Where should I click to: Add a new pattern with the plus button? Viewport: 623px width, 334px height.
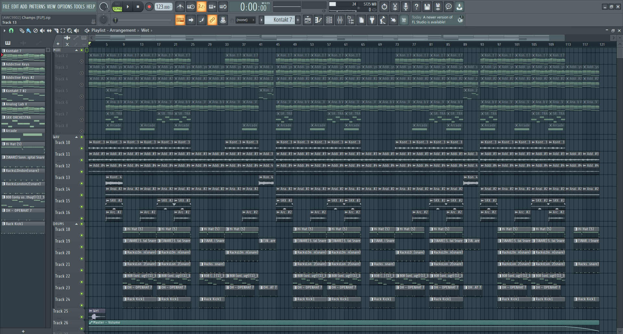pos(298,20)
